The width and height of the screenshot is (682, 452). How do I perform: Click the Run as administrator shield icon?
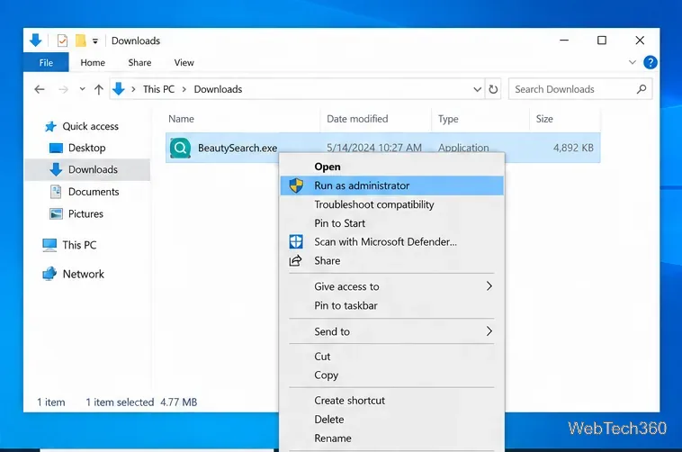point(296,185)
